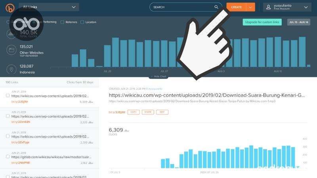This screenshot has height=178, width=317.
Task: Click stats icon beside 2,510 clicks
Action: point(91,142)
